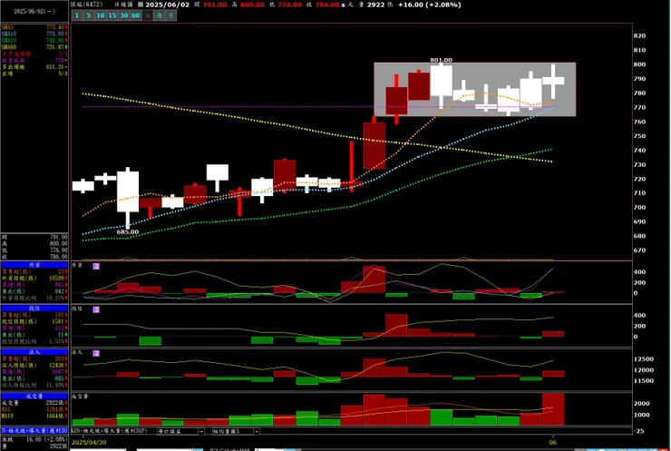The image size is (671, 451).
Task: Switch to the daily (日) chart button
Action: point(147,15)
